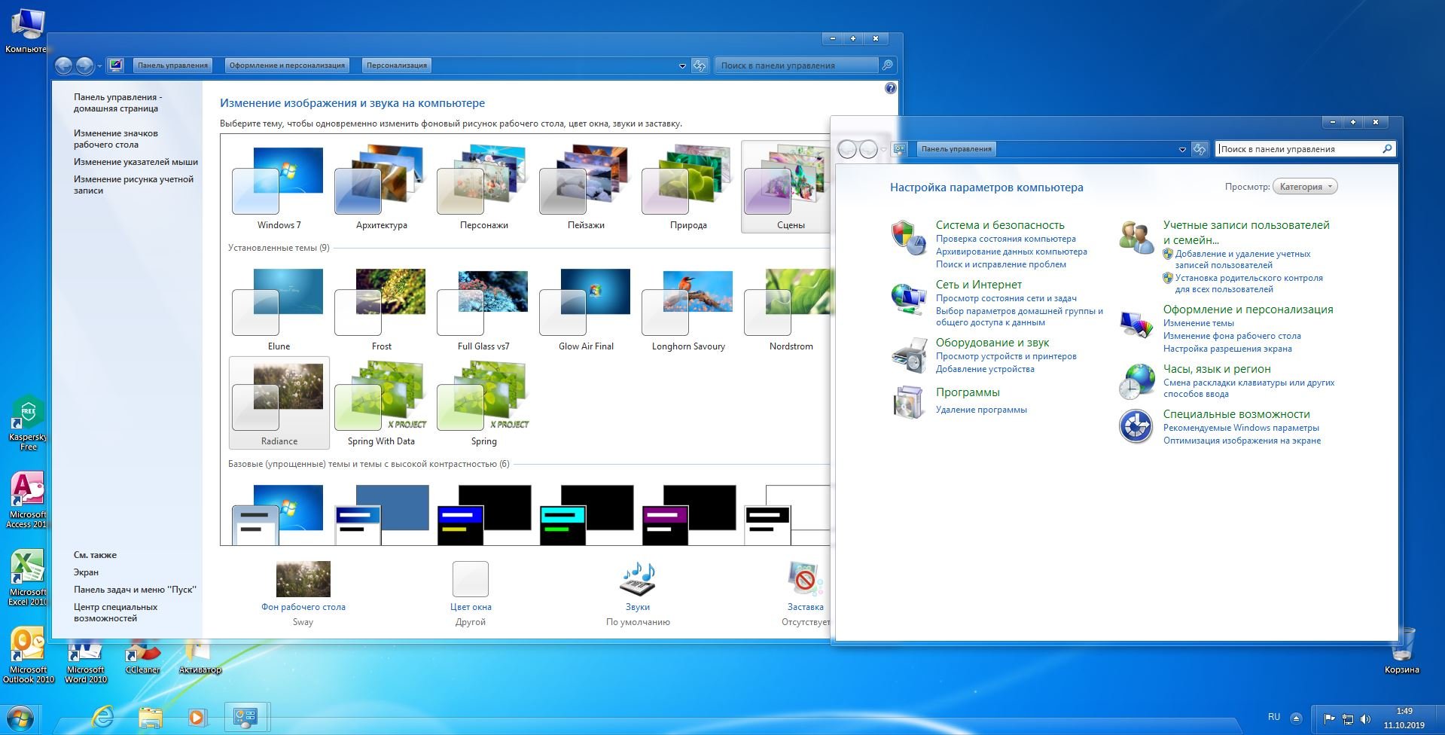Click Control Panel taskbar button
Viewport: 1445px width, 735px height.
(x=246, y=717)
